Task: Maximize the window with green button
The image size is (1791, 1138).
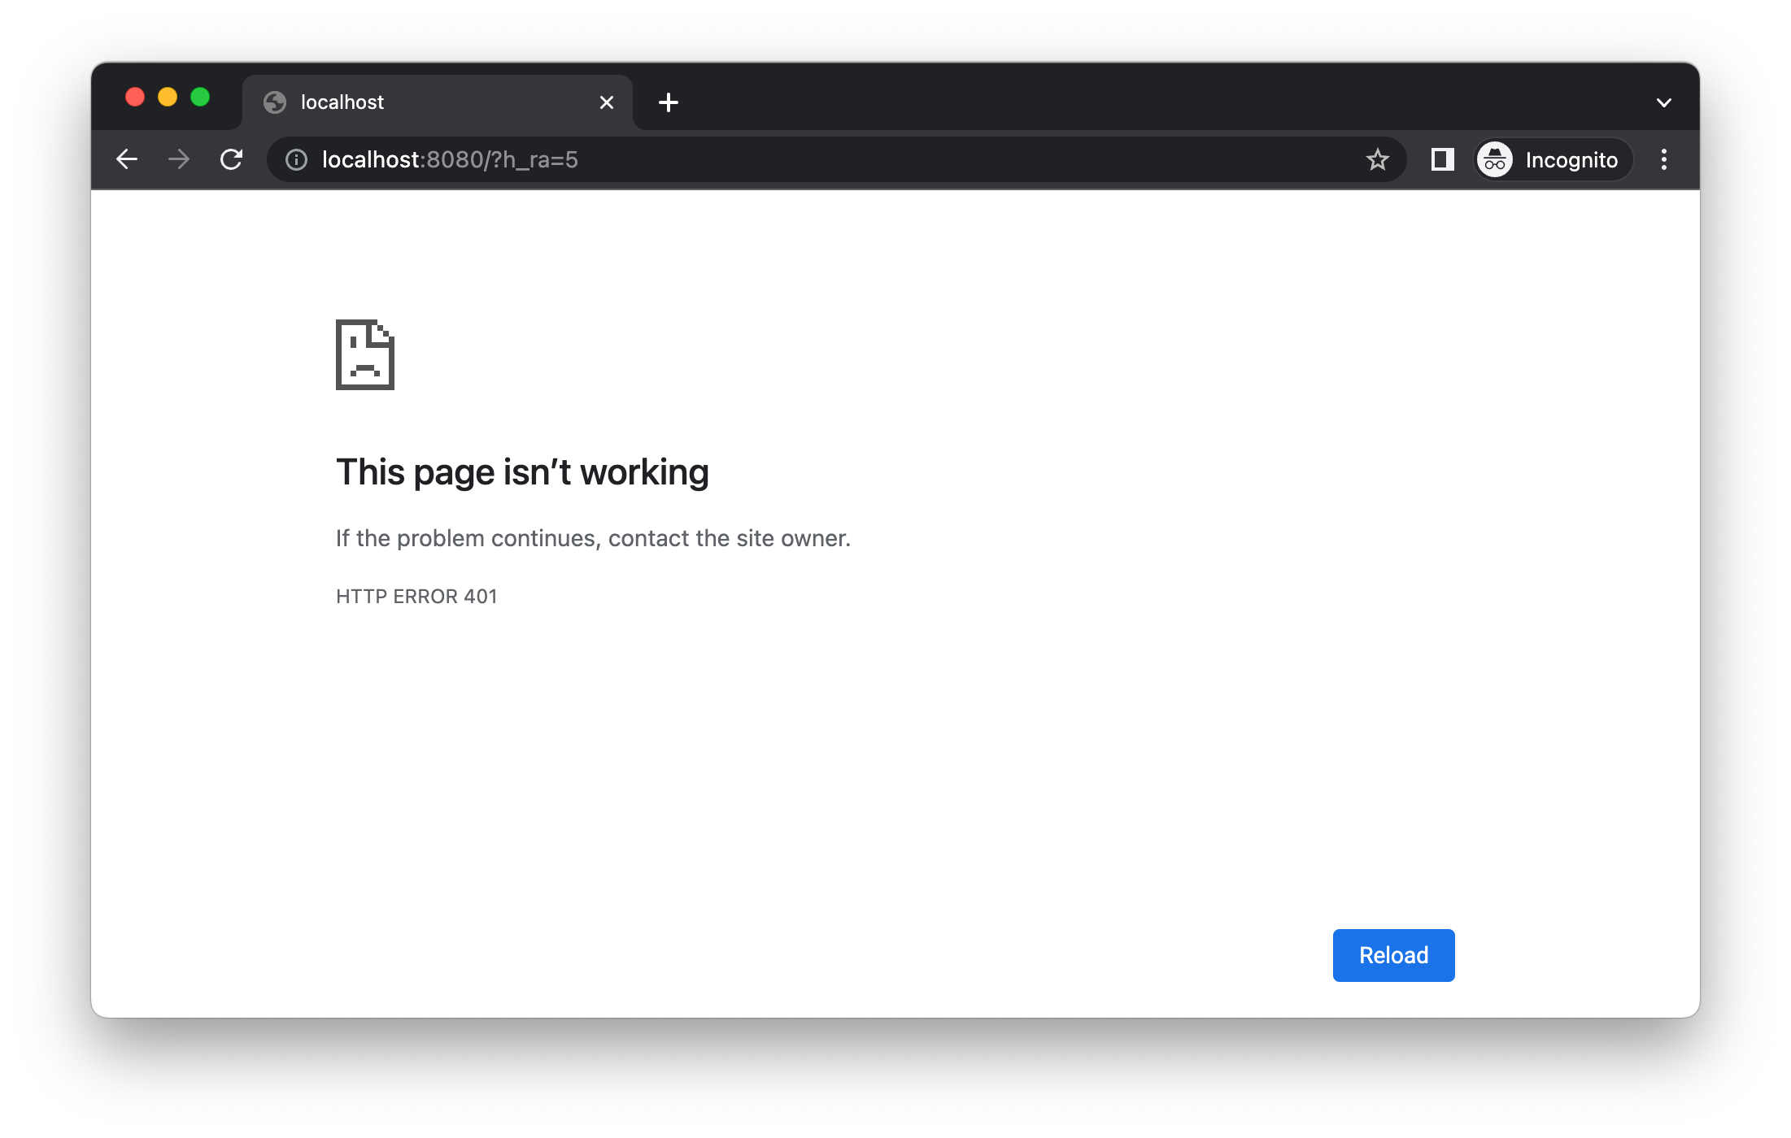Action: (200, 98)
